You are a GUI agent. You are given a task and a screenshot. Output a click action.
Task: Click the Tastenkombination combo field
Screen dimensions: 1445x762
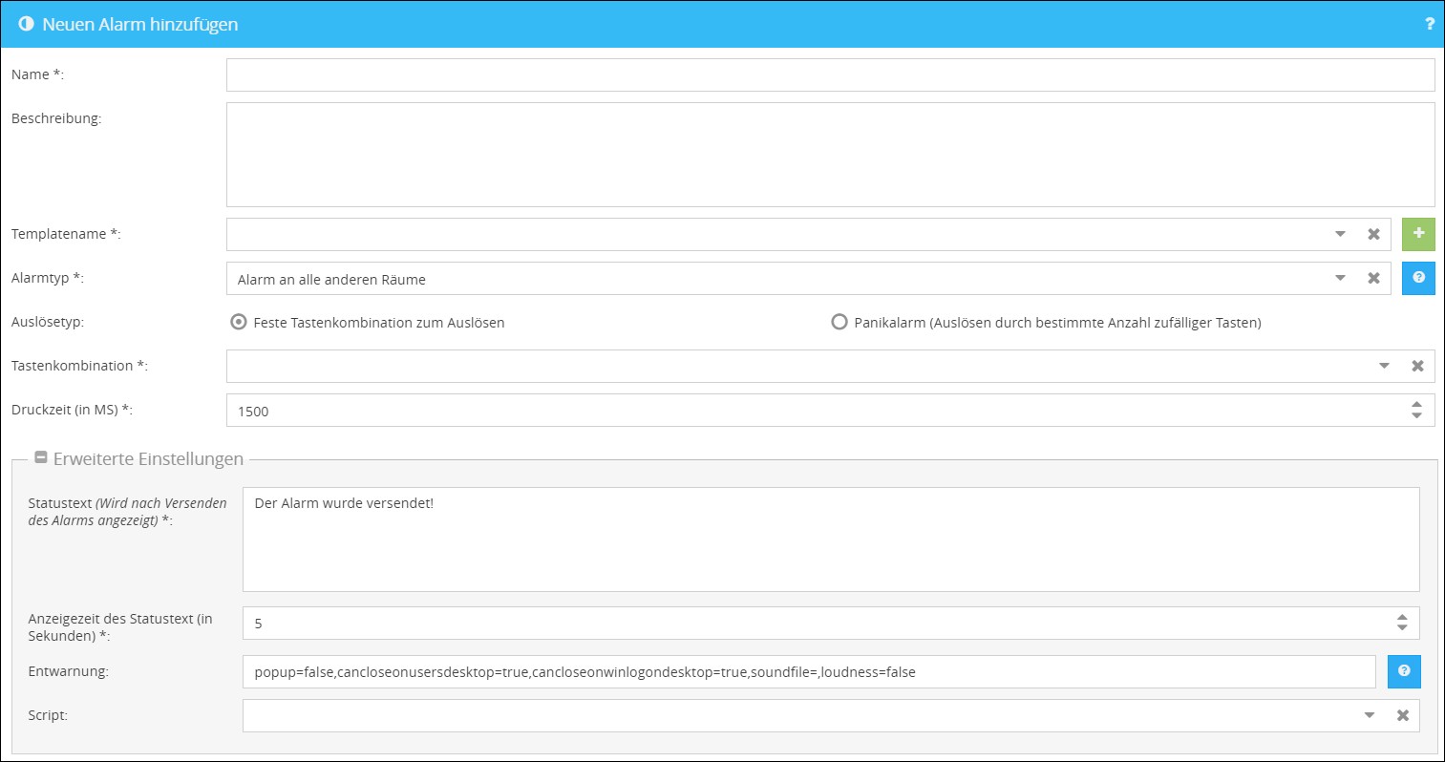tap(830, 366)
